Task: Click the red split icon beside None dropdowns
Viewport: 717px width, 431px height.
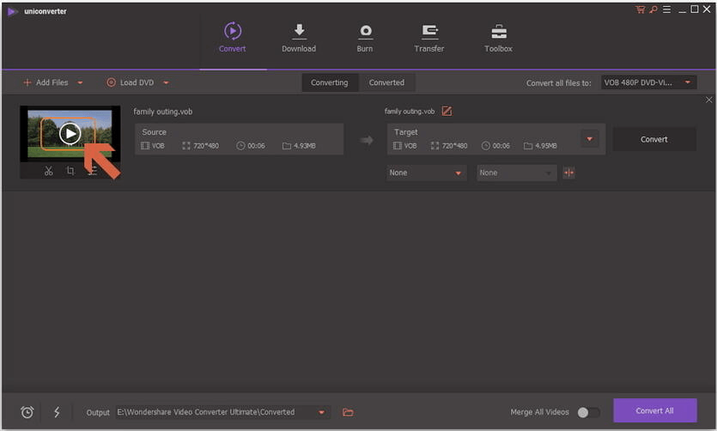Action: click(568, 173)
